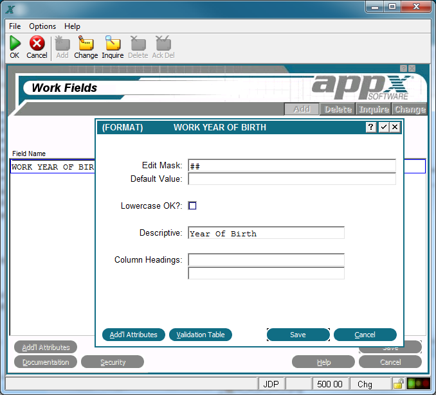Close the main application window
This screenshot has height=395, width=436.
[x=416, y=6]
